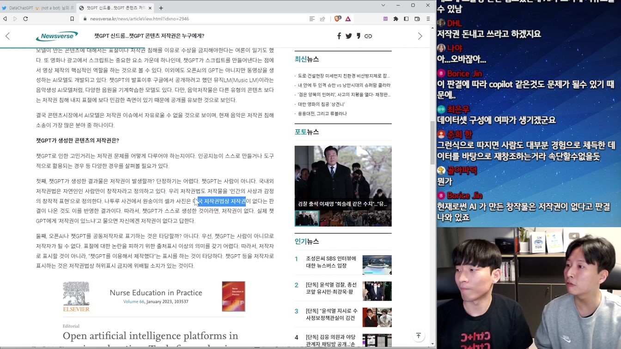Go back with the browser back arrow
This screenshot has height=349, width=621.
point(5,19)
